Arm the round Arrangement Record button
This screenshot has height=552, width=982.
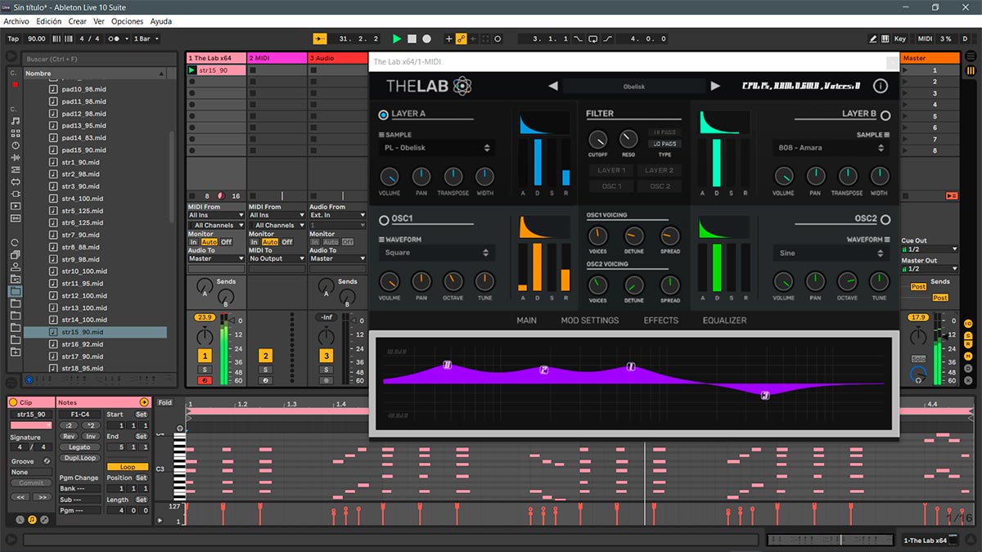point(426,38)
